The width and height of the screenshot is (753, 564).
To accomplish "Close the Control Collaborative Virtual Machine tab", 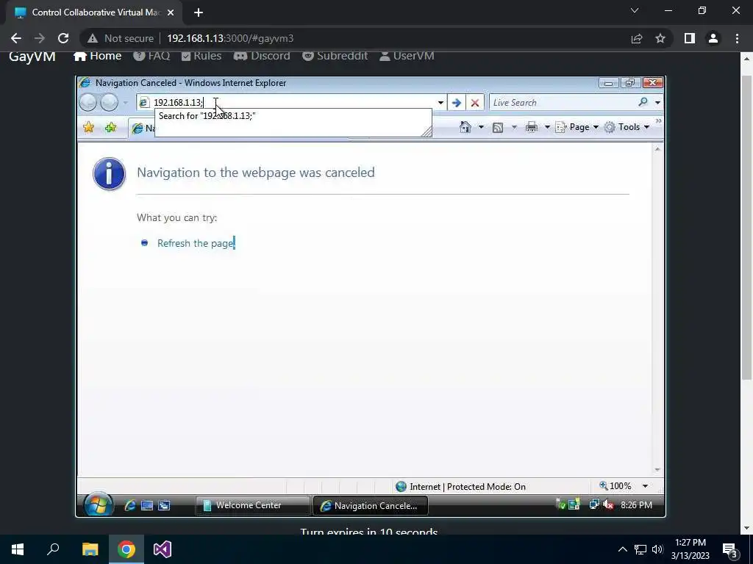I will click(171, 12).
